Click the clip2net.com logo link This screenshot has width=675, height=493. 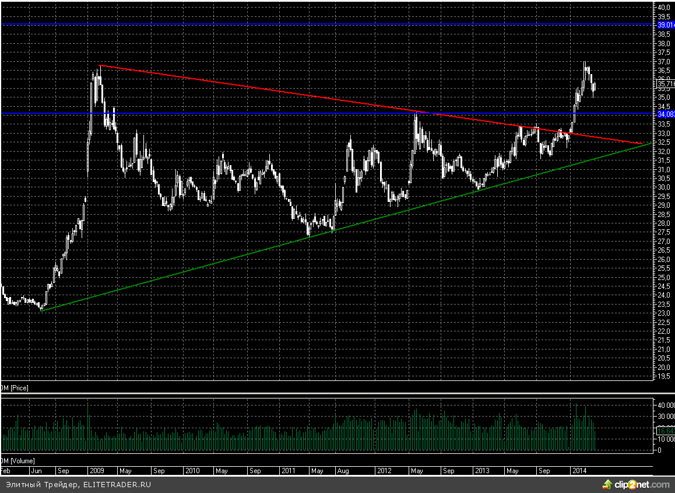point(636,485)
